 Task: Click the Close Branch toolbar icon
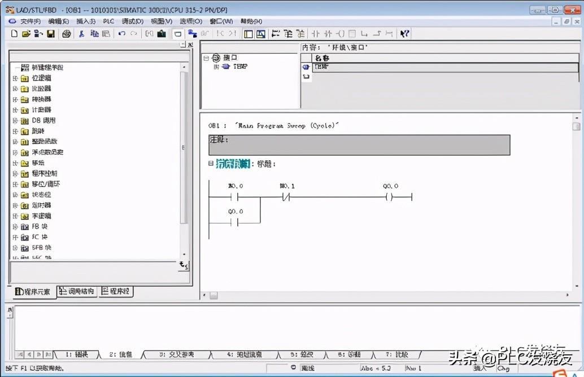click(x=377, y=34)
